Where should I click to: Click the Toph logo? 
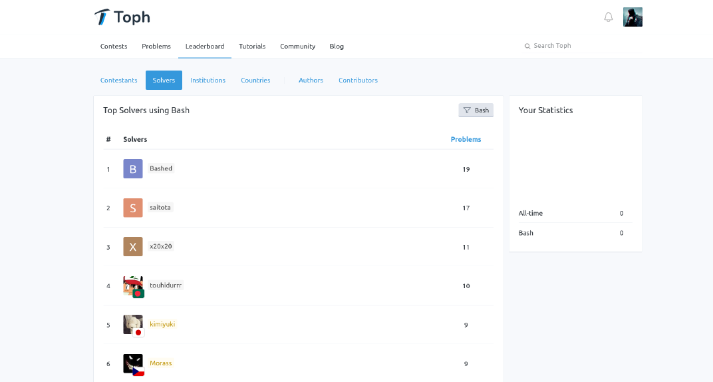pos(122,17)
